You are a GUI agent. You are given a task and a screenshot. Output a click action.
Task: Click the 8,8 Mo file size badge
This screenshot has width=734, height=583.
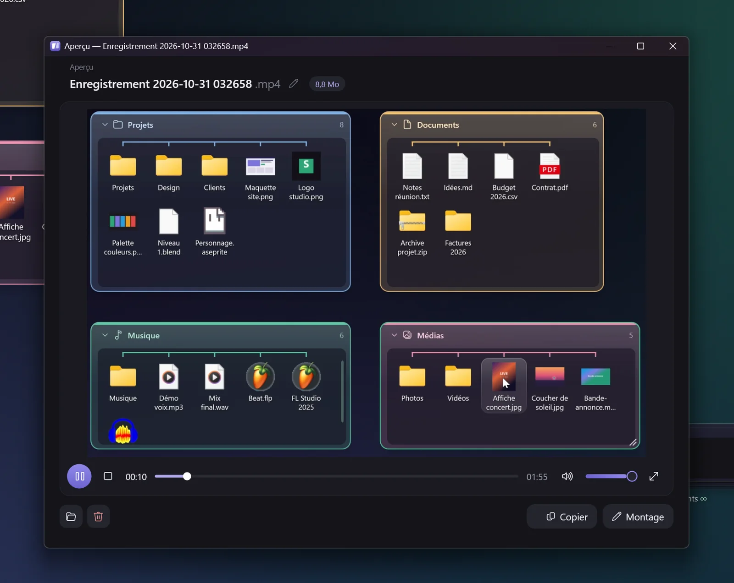click(327, 84)
